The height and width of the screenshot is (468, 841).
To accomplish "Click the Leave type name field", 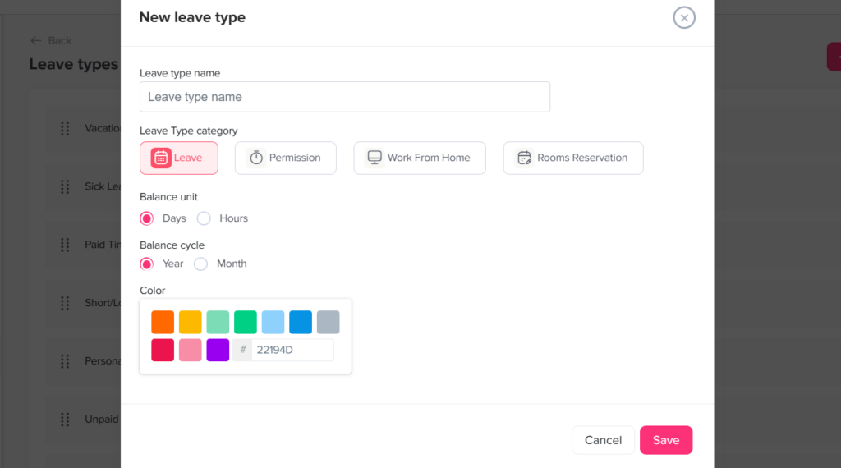I will [x=345, y=97].
